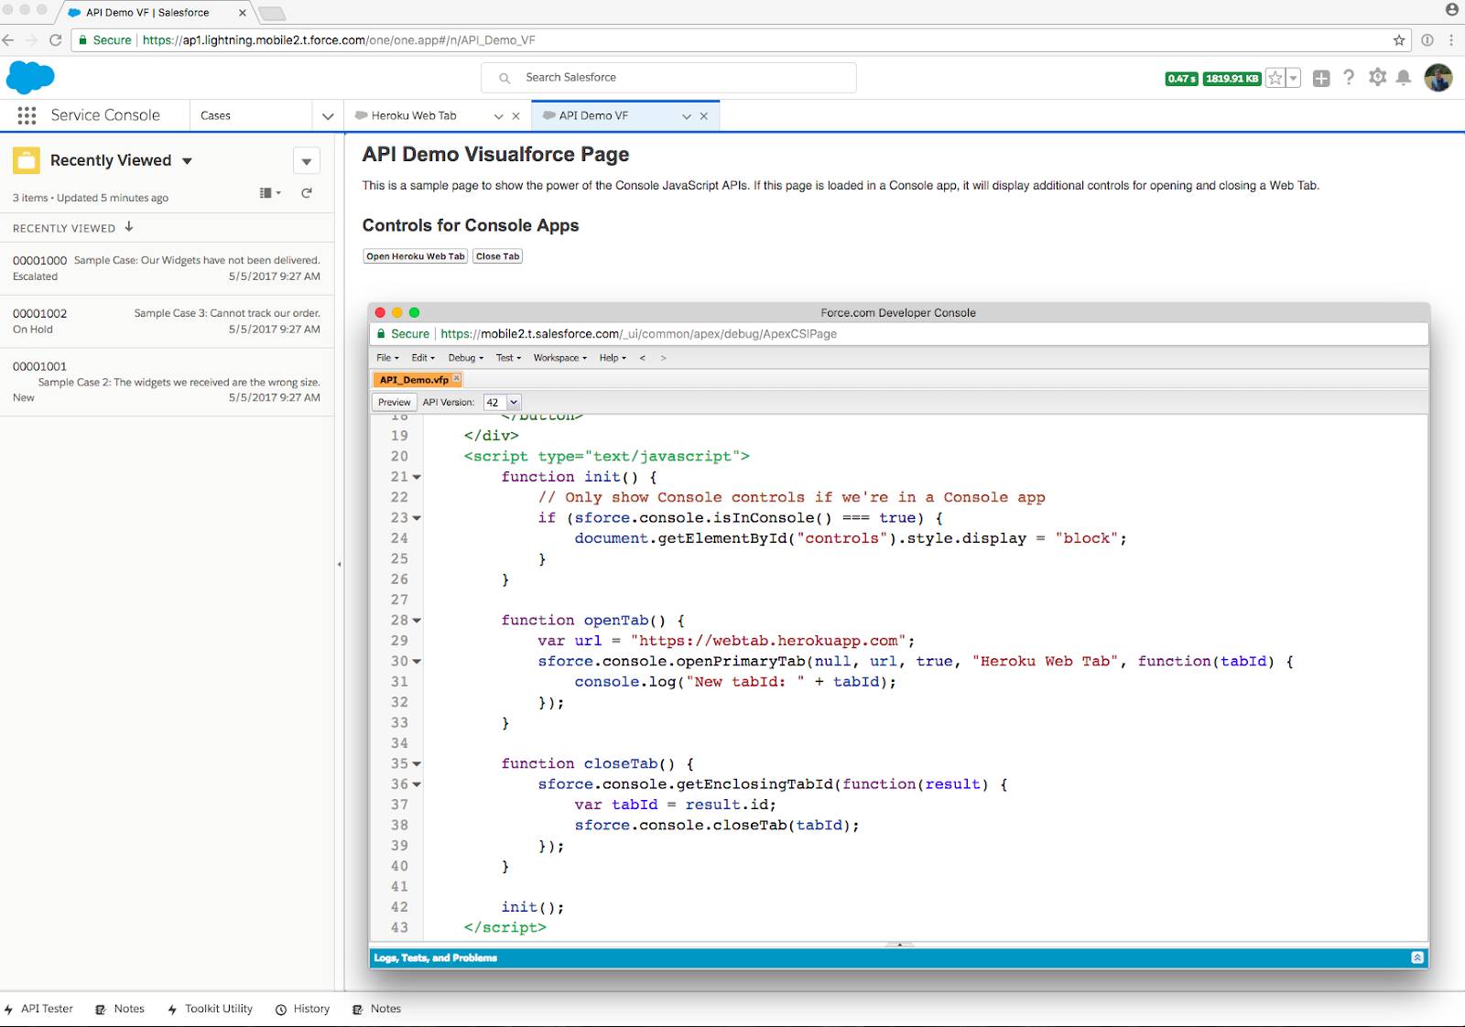Image resolution: width=1465 pixels, height=1027 pixels.
Task: Go to previous editor tab arrow
Action: coord(643,358)
